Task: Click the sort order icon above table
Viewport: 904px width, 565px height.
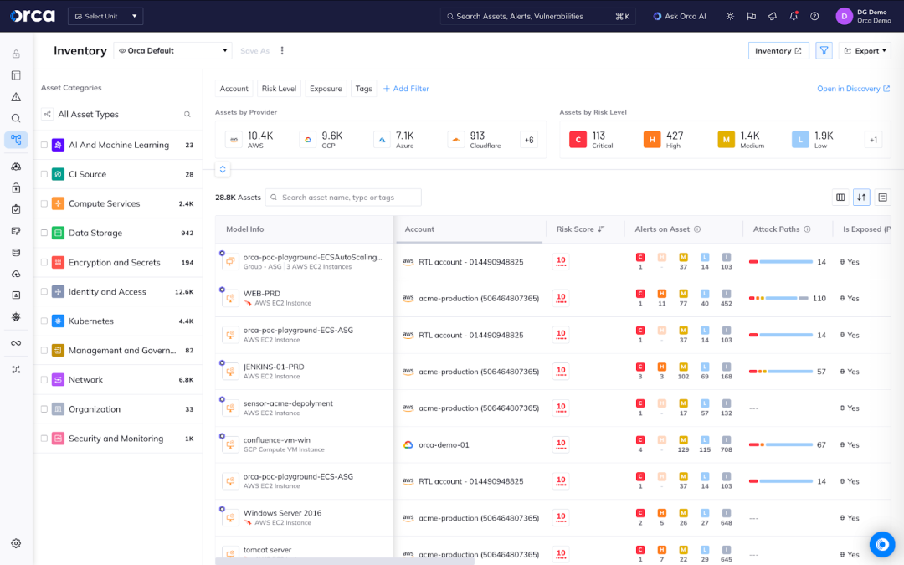Action: pyautogui.click(x=861, y=198)
